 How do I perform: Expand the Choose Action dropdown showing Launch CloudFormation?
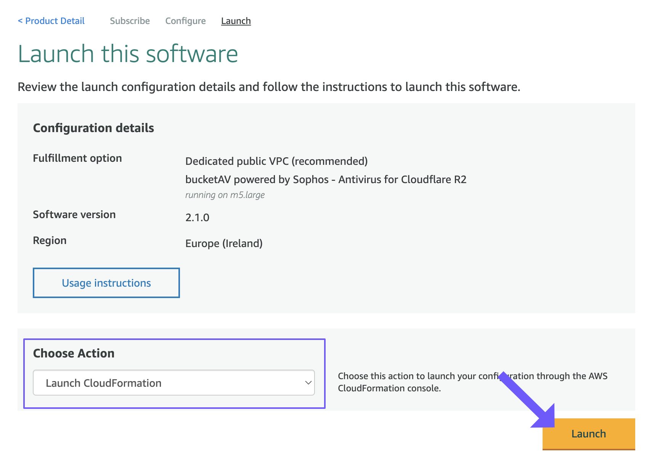click(x=174, y=383)
